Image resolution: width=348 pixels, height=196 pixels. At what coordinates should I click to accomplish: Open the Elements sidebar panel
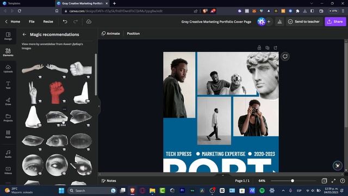8,52
